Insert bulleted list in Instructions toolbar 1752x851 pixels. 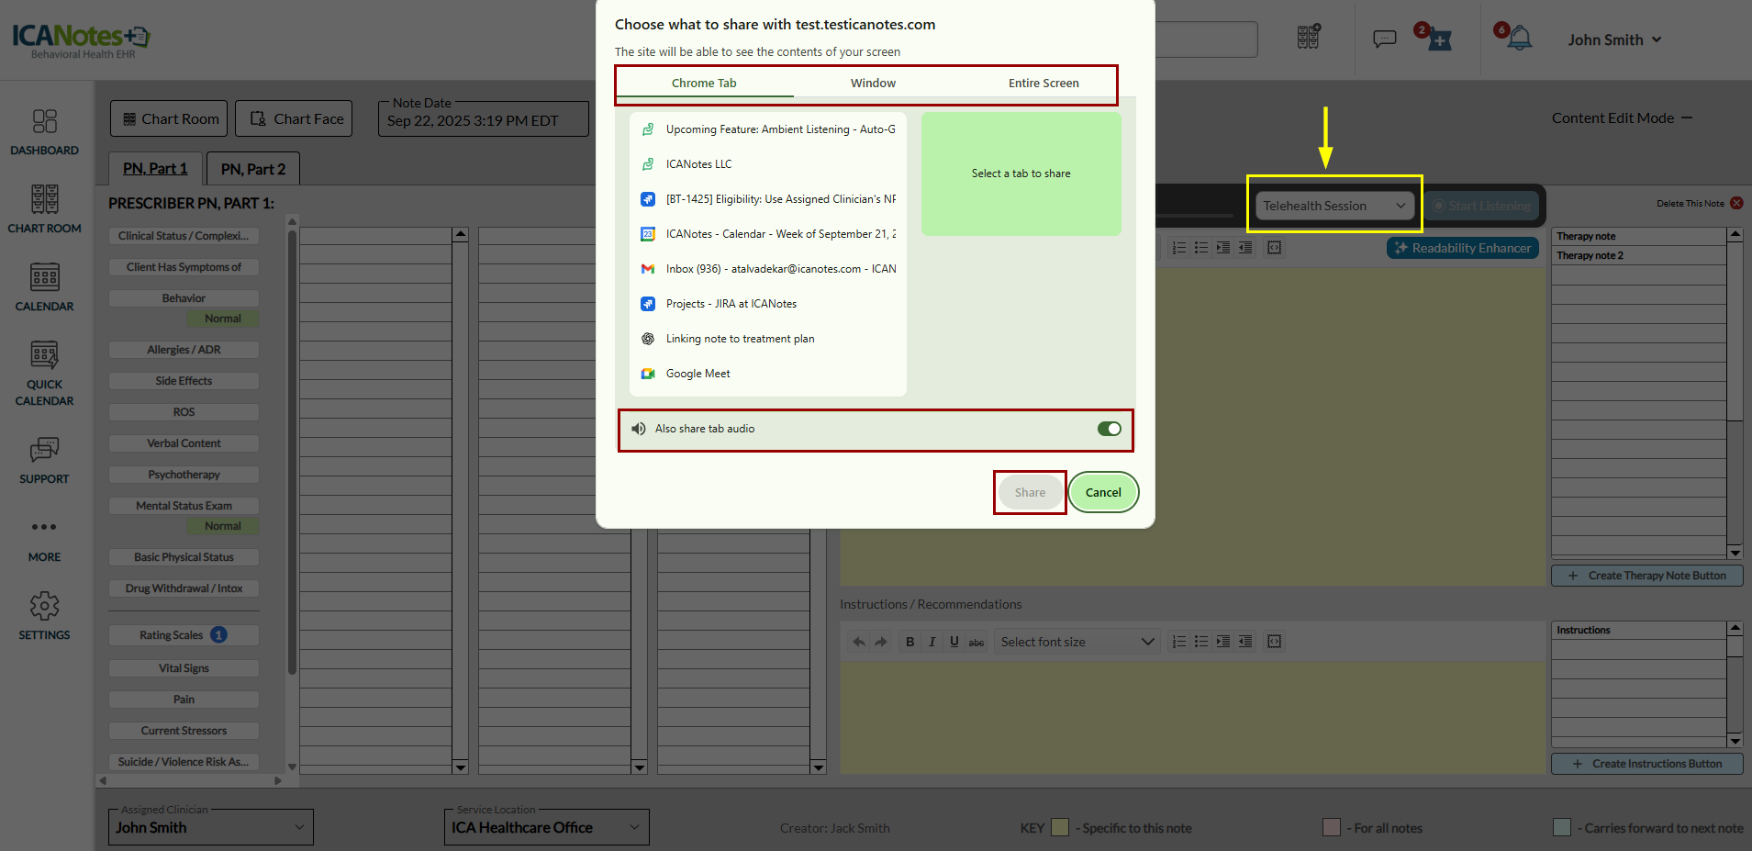point(1201,642)
